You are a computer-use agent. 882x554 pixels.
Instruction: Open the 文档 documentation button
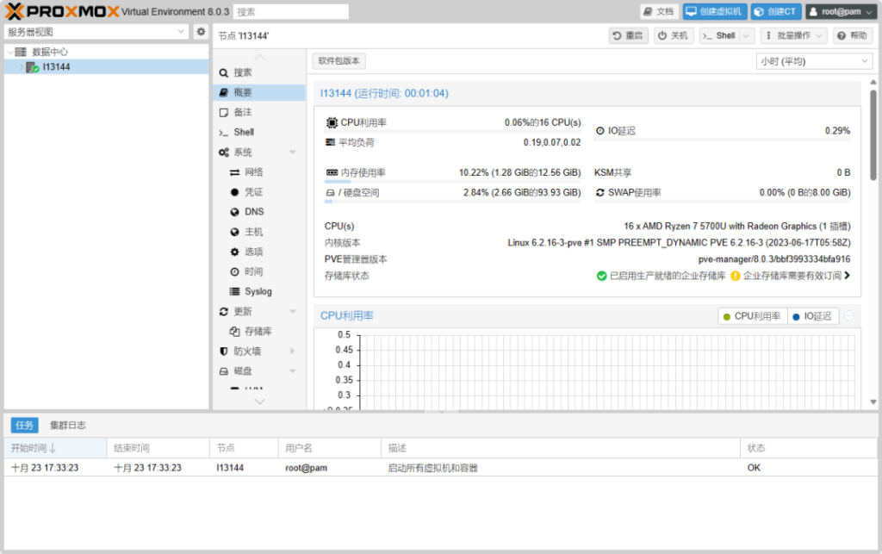(659, 12)
